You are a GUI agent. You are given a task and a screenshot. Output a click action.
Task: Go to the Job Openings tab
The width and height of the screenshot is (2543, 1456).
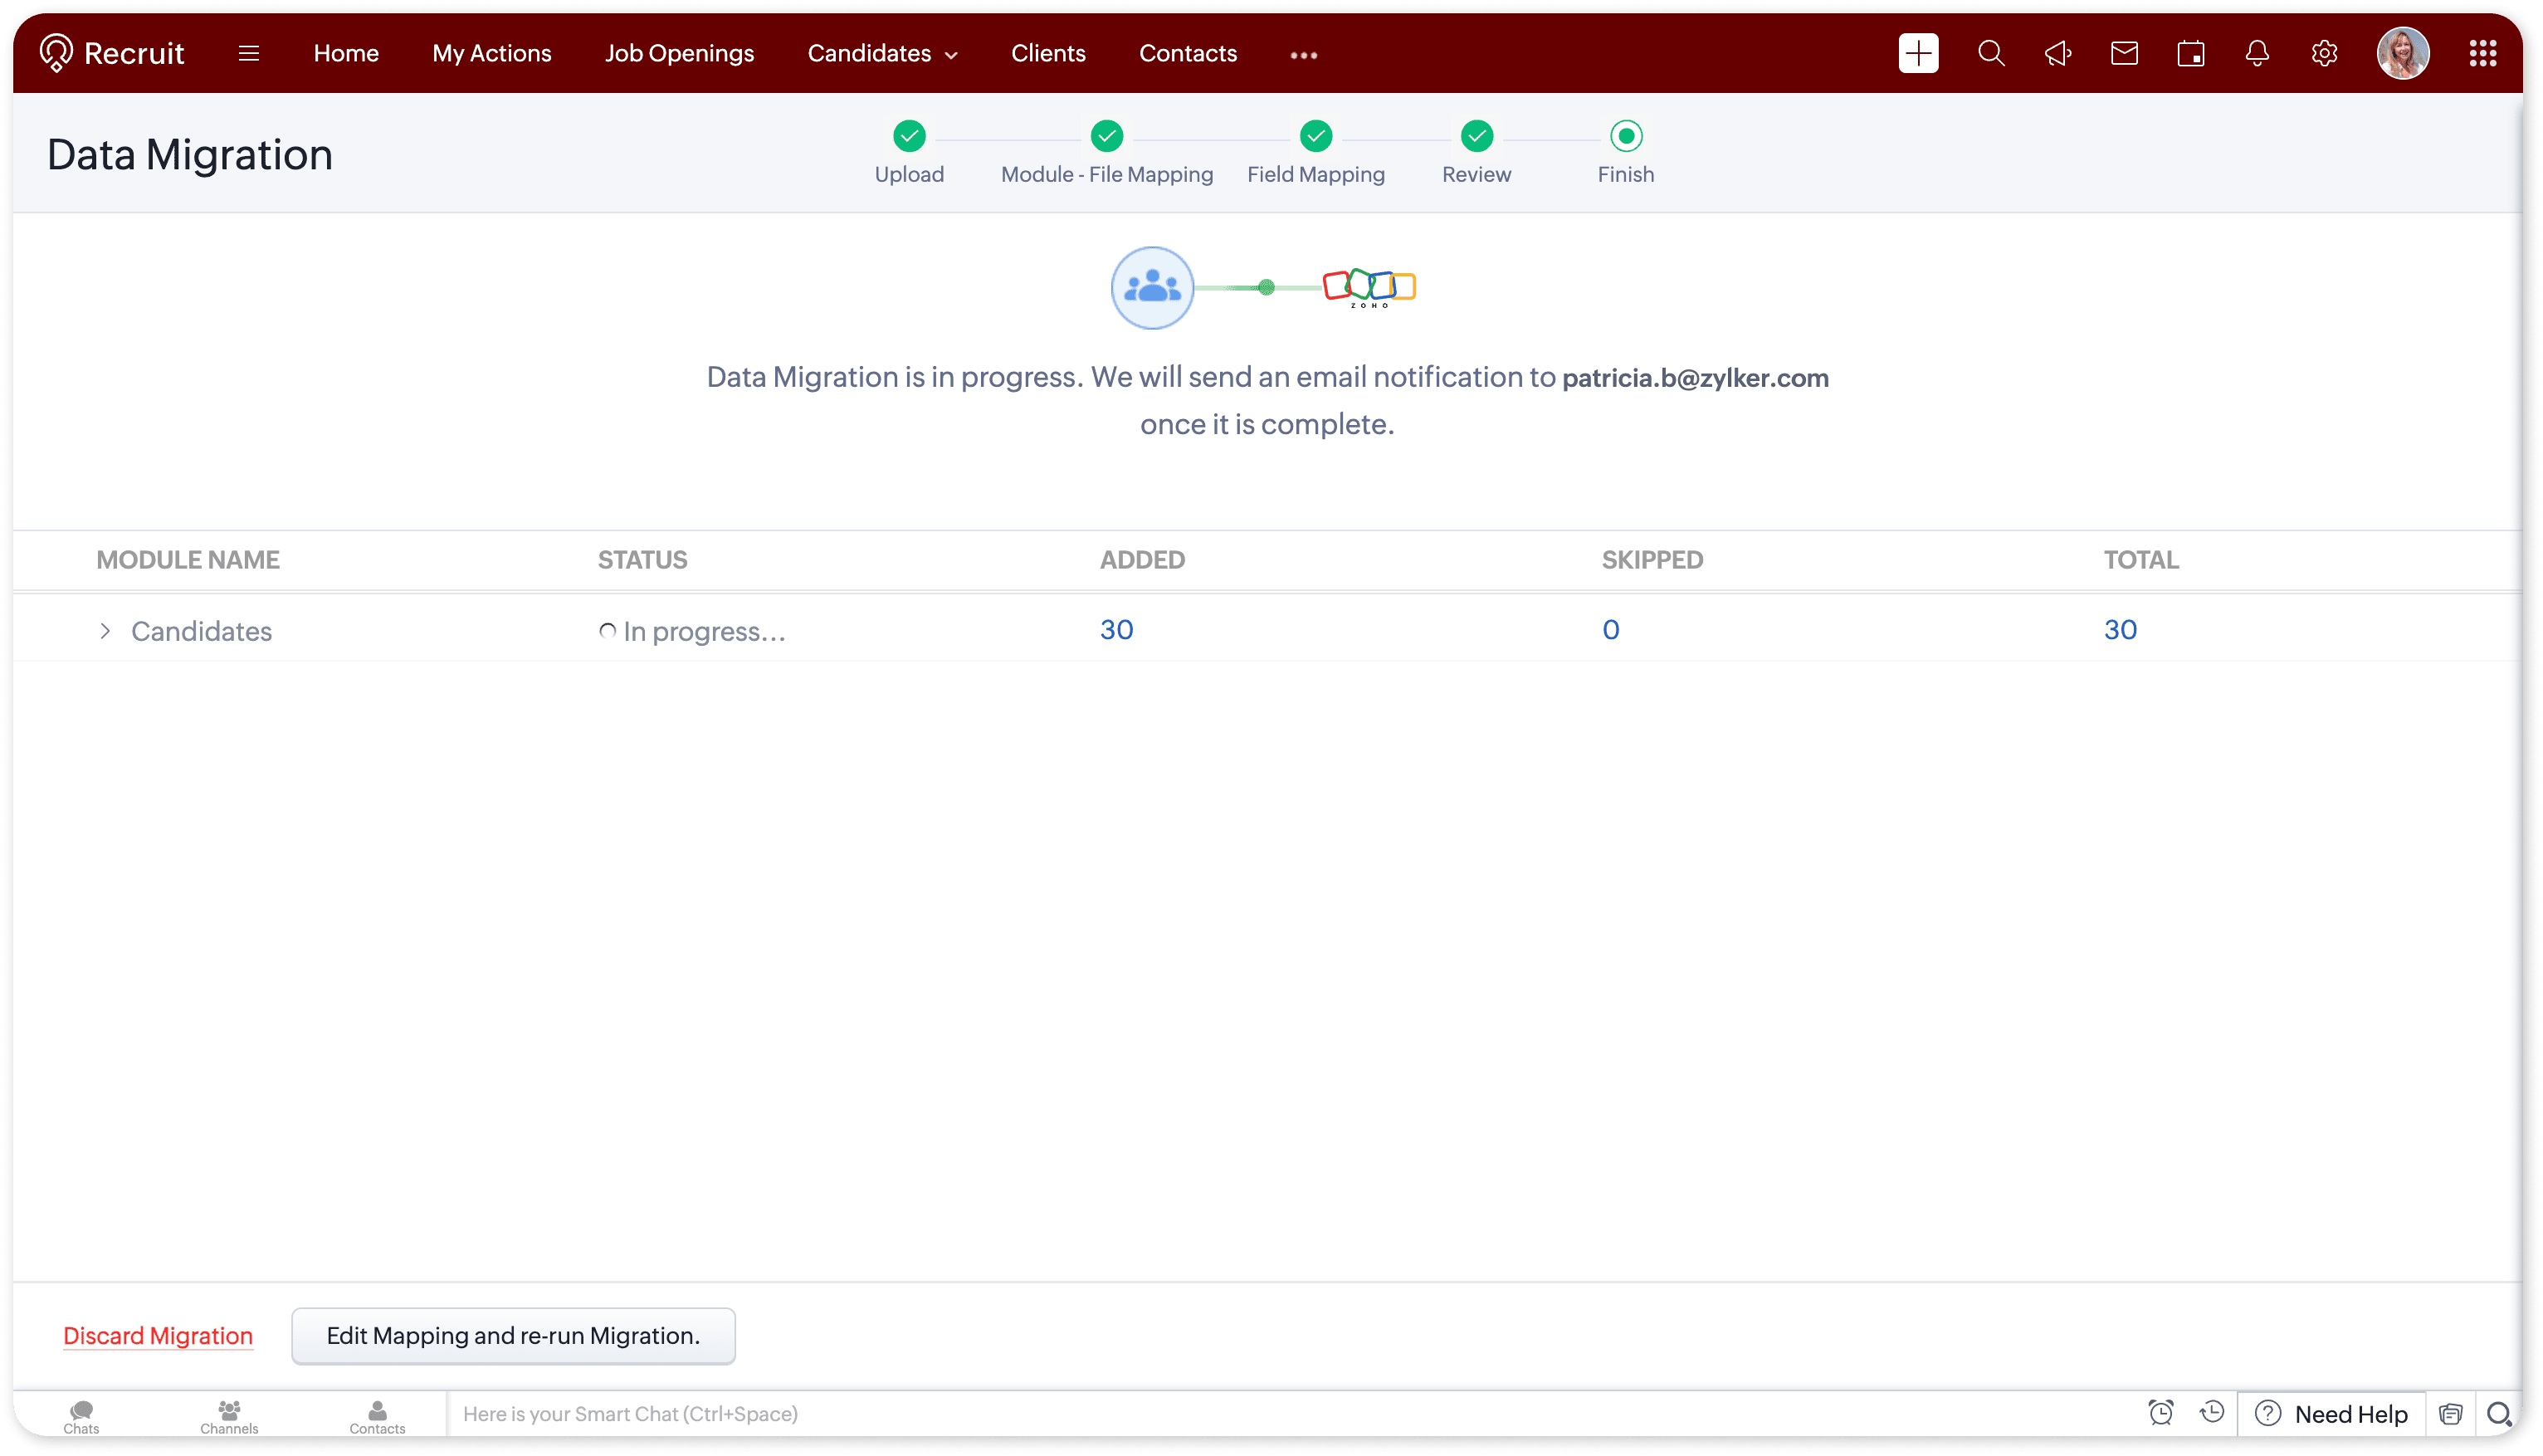coord(679,53)
